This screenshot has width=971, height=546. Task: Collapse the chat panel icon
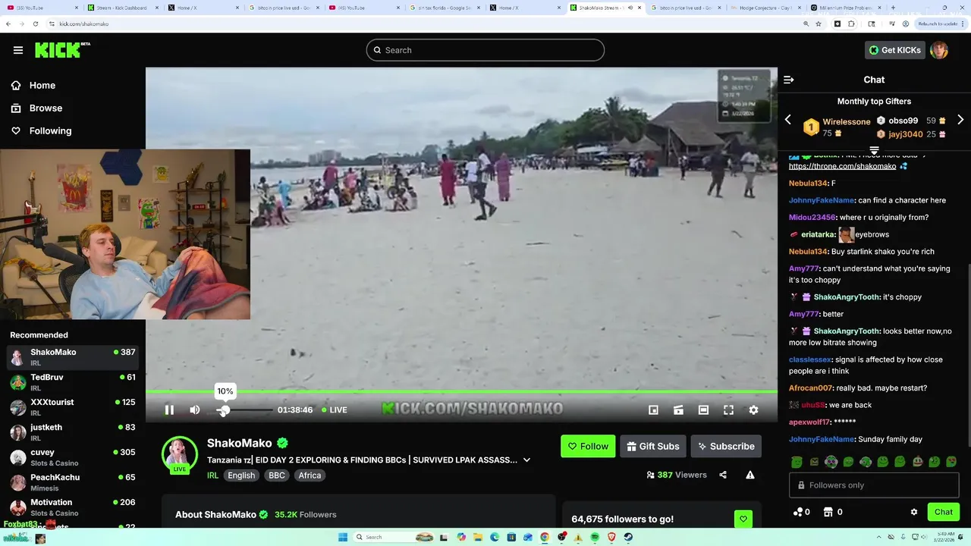click(x=789, y=80)
